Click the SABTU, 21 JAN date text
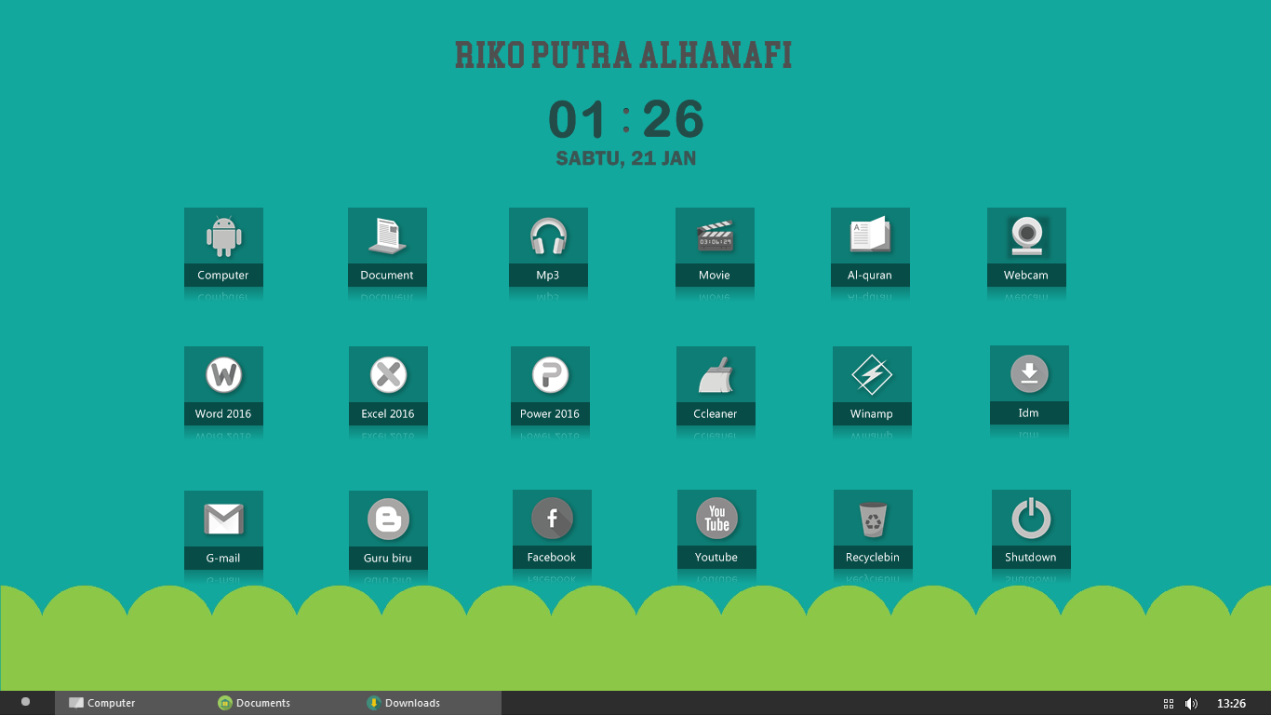 [626, 158]
